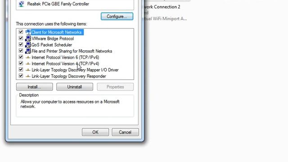The height and width of the screenshot is (162, 288).
Task: Toggle Internet Protocol Version 4 checkbox
Action: click(x=21, y=63)
